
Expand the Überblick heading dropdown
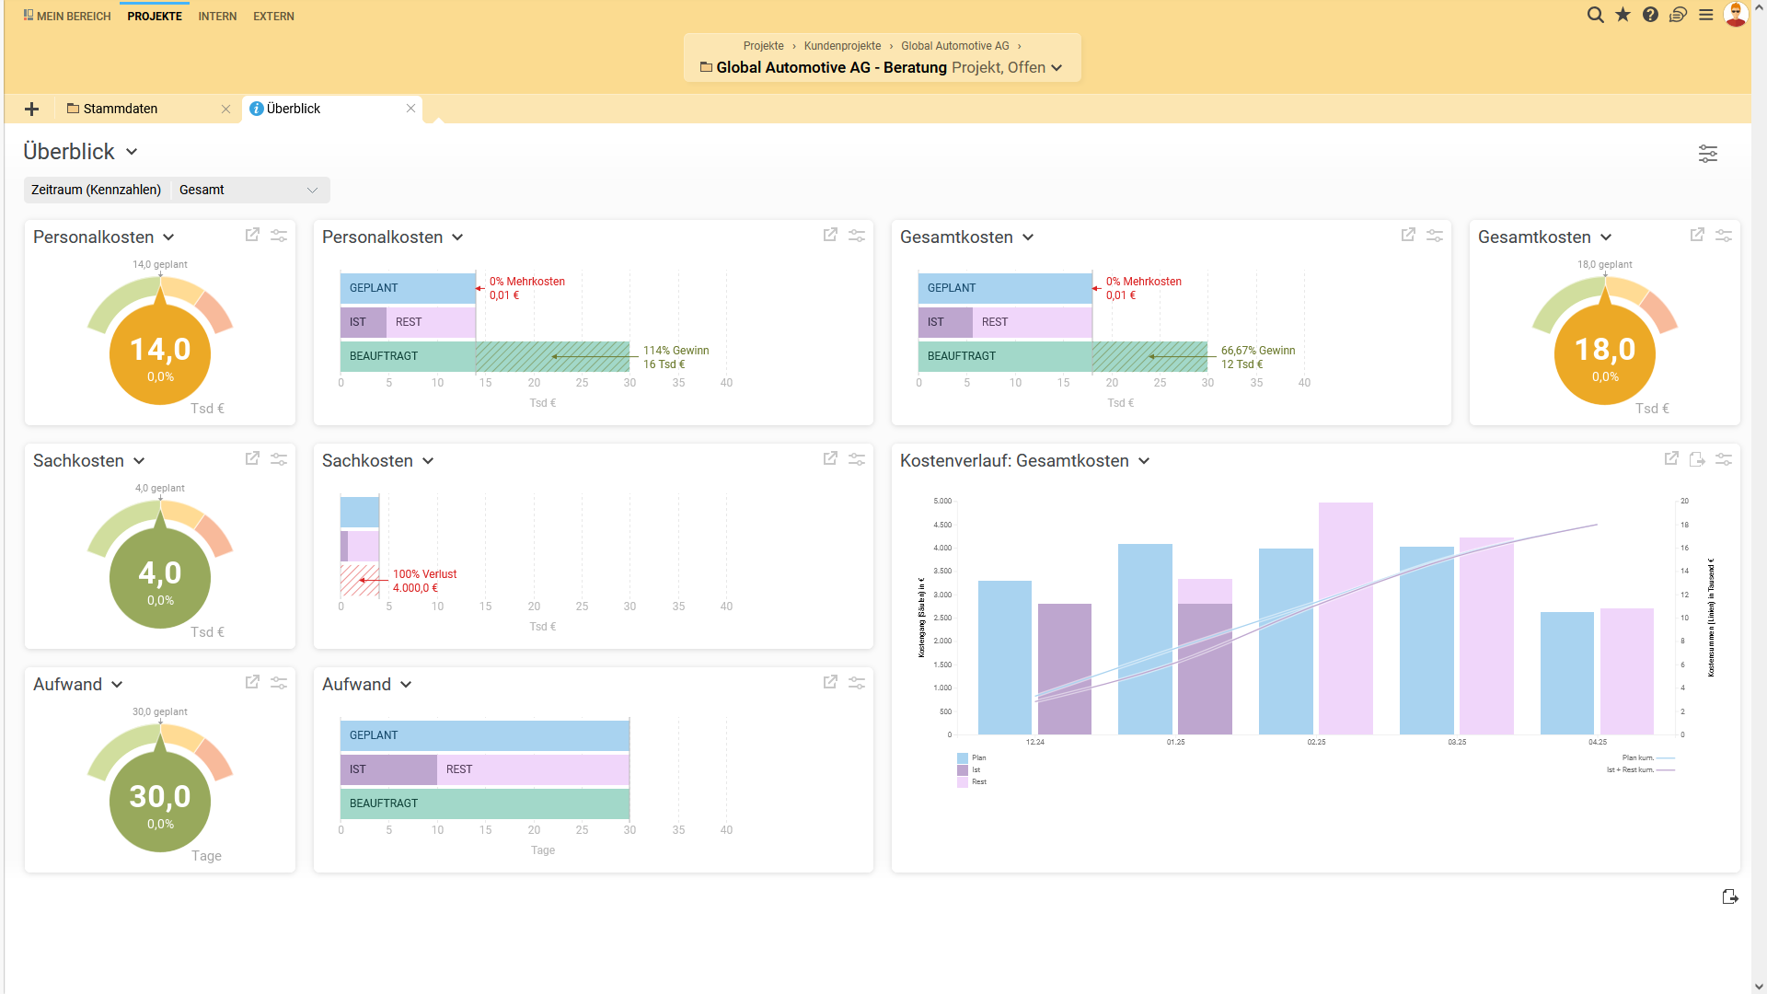pos(132,152)
